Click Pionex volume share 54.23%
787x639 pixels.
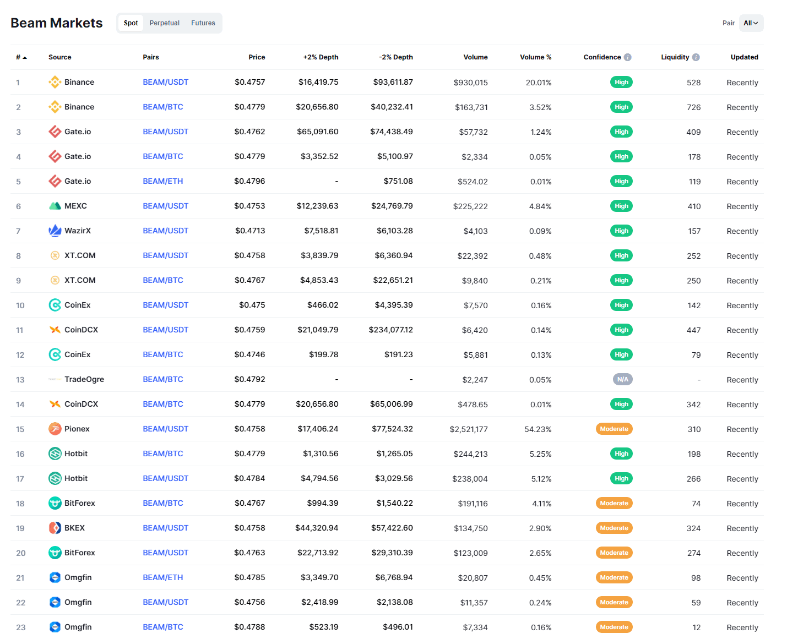click(538, 429)
